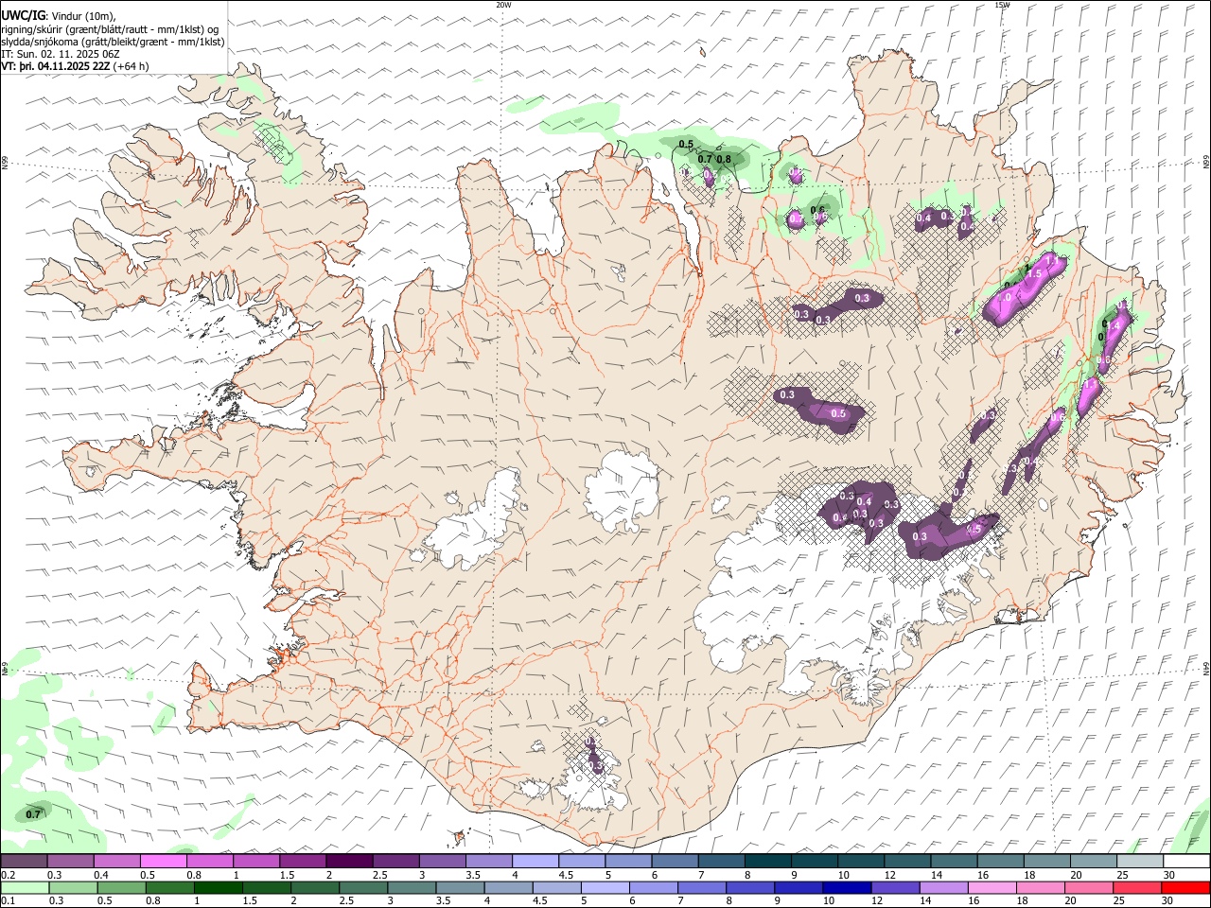Select the 12 violet rain legend swatch
1211x908 pixels.
(895, 887)
